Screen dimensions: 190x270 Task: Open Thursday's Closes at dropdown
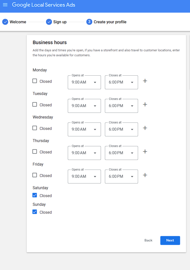pyautogui.click(x=122, y=153)
